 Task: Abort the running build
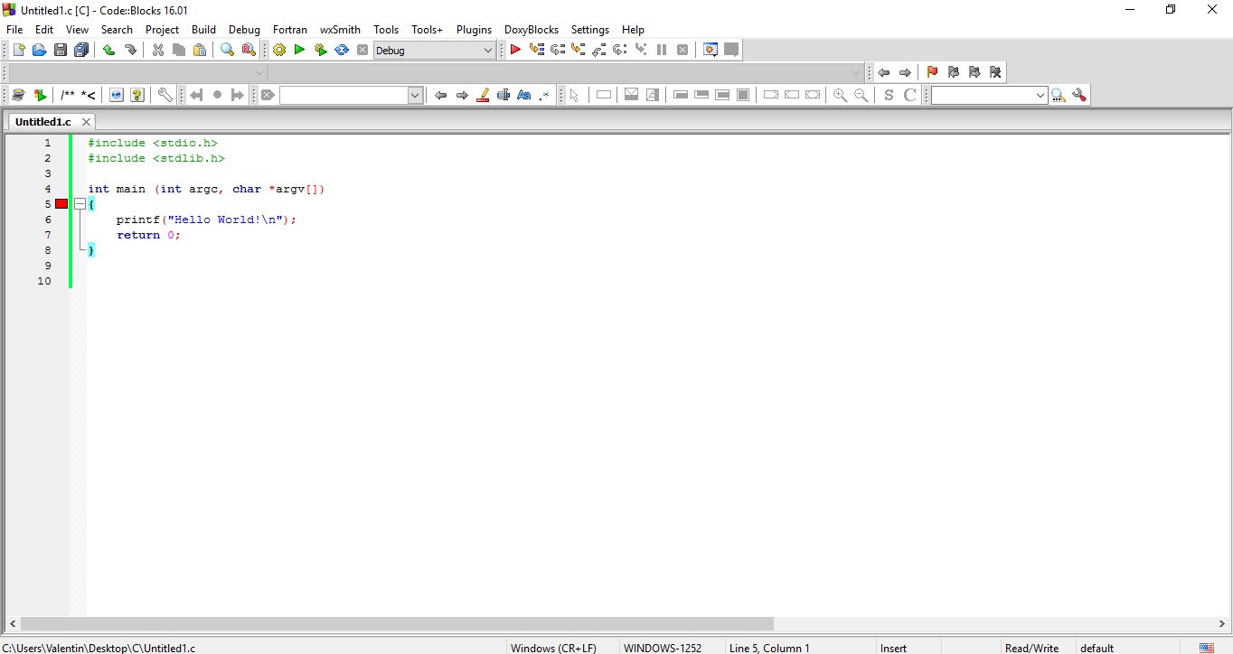(362, 50)
